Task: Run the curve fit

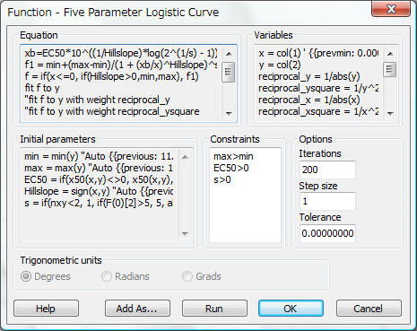Action: tap(214, 309)
